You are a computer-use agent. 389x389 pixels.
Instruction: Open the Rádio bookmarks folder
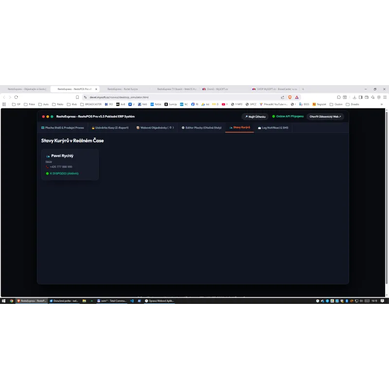coord(58,105)
